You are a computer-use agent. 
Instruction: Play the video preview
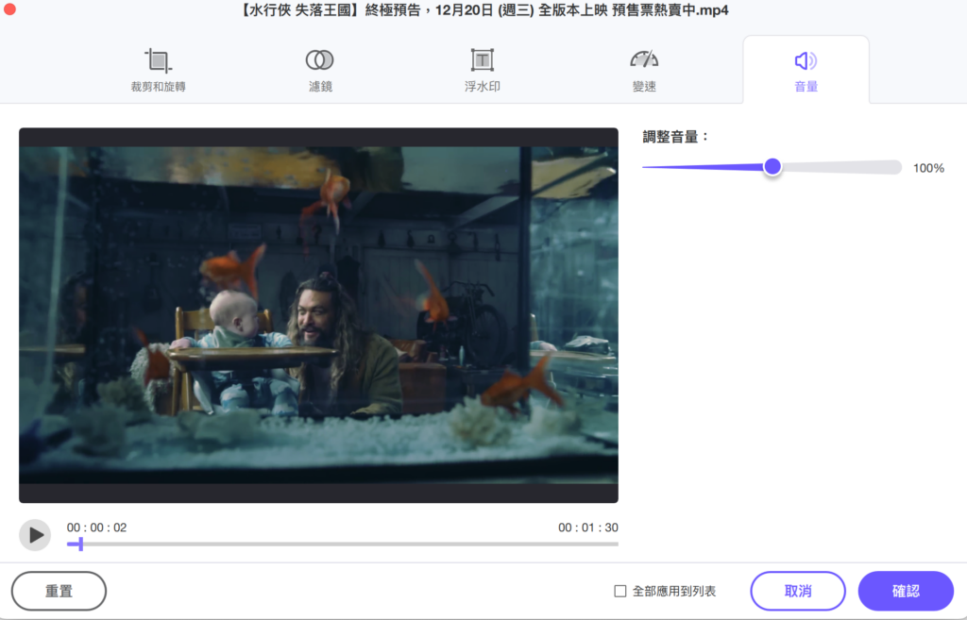(x=35, y=535)
